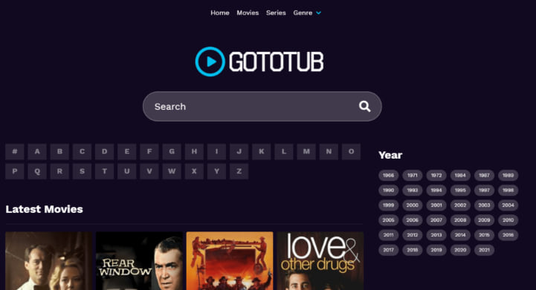This screenshot has width=536, height=290.
Task: Open the first Latest Movies poster
Action: click(48, 261)
